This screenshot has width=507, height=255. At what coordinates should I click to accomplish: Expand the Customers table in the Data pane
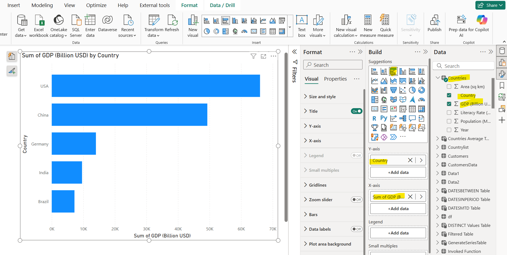438,156
